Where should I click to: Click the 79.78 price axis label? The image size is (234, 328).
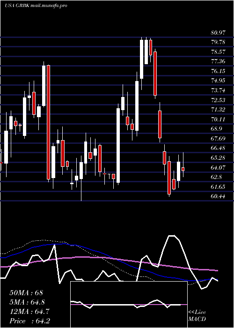pos(218,42)
